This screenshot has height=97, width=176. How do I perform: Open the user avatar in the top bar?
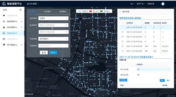coord(163,4)
